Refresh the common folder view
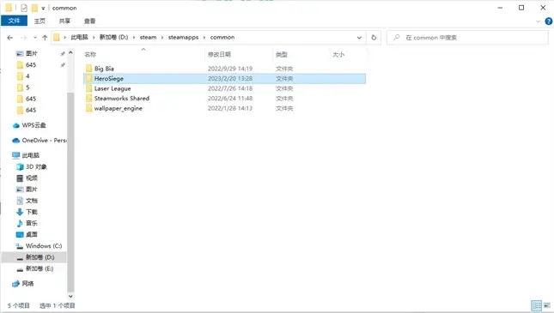Viewport: 554px width, 313px height. (x=374, y=38)
